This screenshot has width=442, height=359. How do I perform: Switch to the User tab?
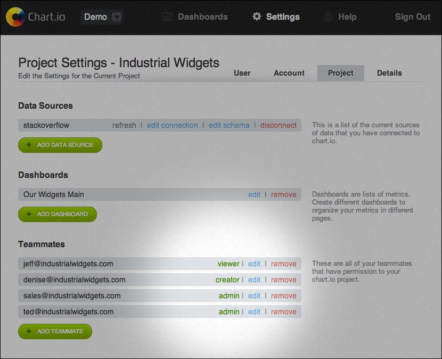tap(242, 73)
